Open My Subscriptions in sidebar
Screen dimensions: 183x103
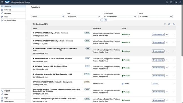[x=13, y=20]
